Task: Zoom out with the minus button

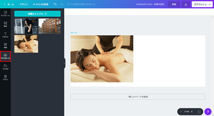Action: click(181, 112)
